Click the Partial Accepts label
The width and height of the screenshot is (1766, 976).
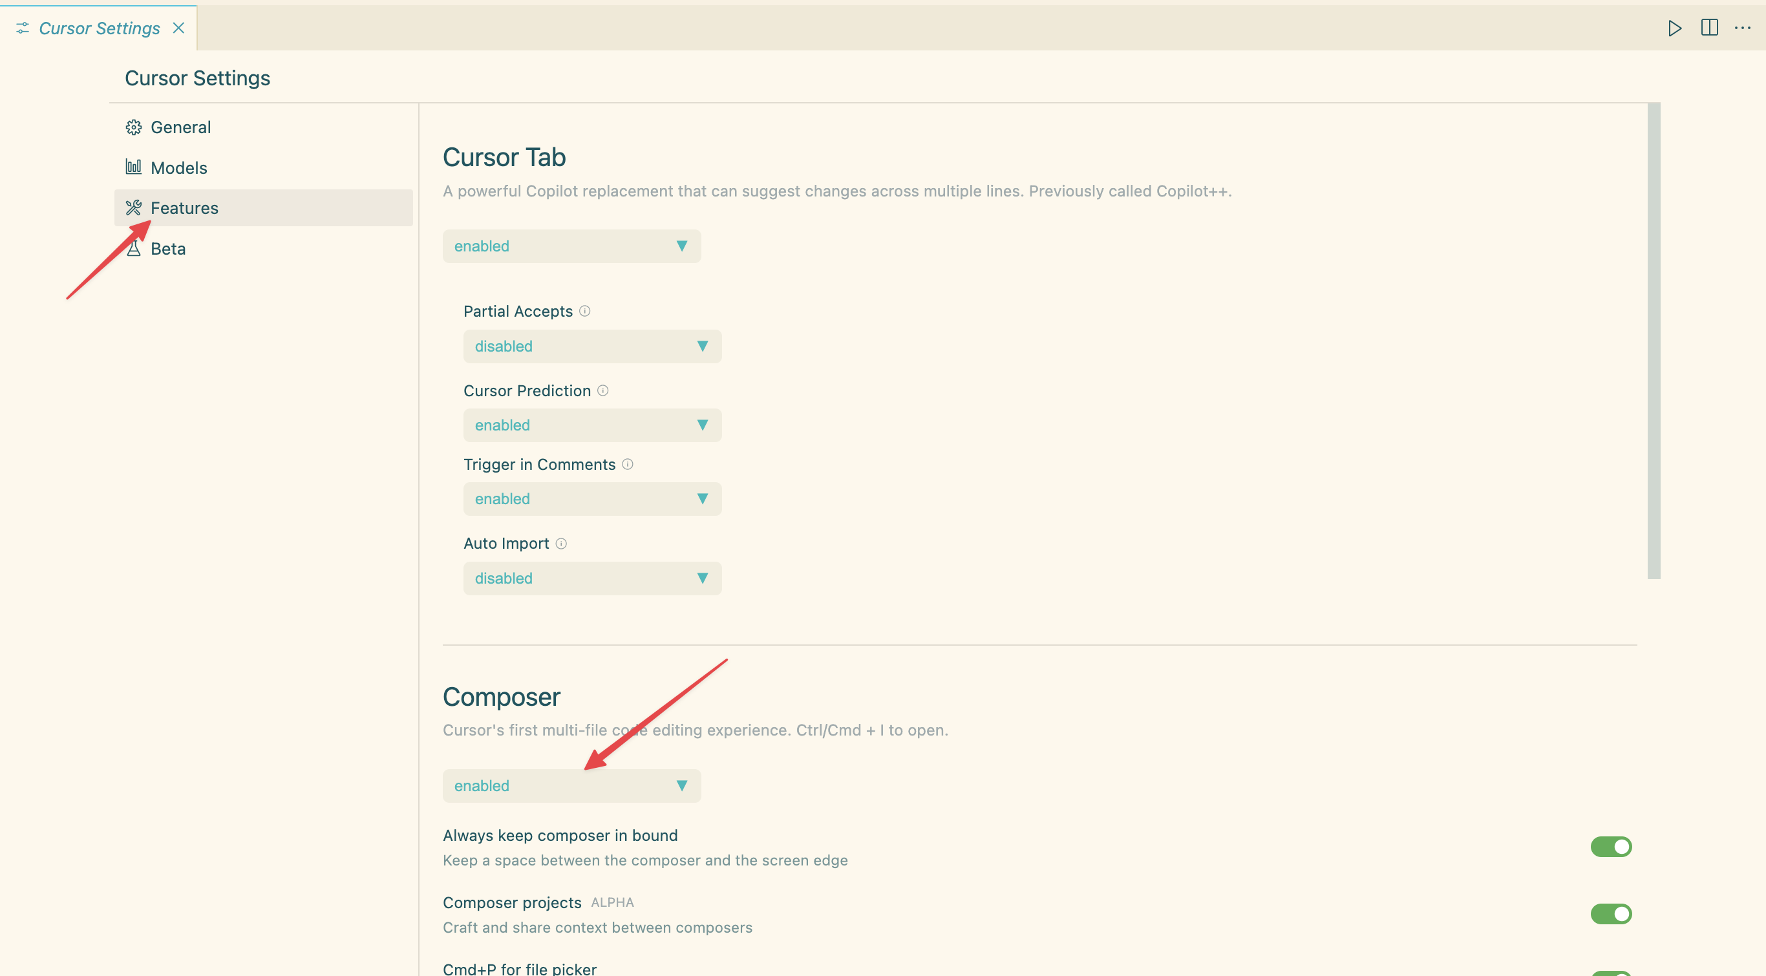click(x=518, y=311)
